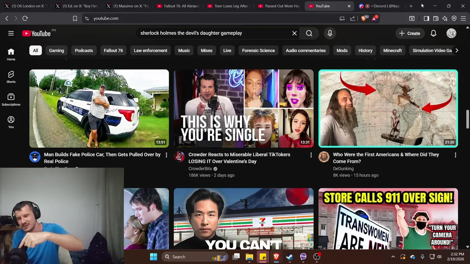
Task: Open Home in the YouTube sidebar
Action: coord(11,54)
